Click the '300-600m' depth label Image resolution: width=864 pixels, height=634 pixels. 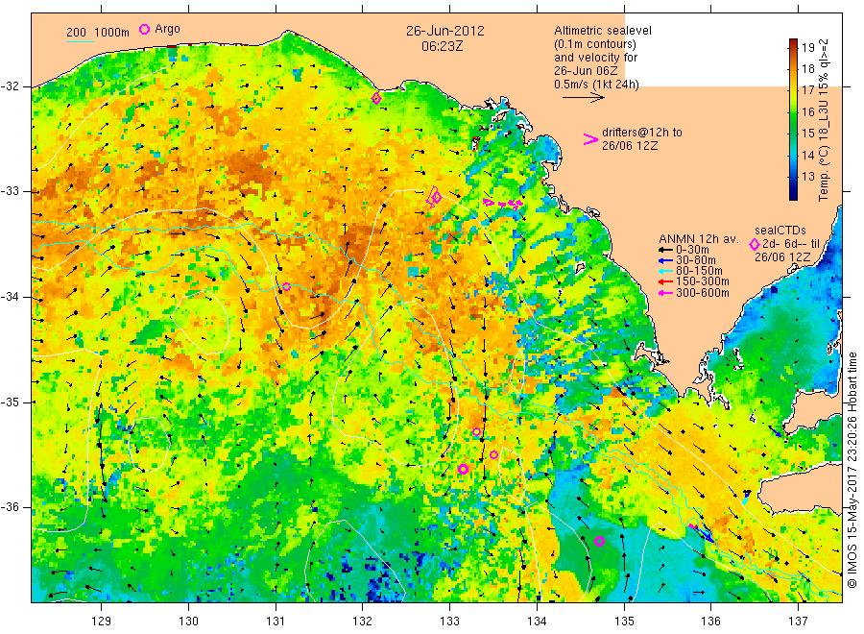pyautogui.click(x=702, y=293)
